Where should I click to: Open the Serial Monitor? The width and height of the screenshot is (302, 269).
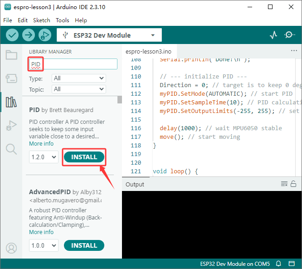click(289, 35)
